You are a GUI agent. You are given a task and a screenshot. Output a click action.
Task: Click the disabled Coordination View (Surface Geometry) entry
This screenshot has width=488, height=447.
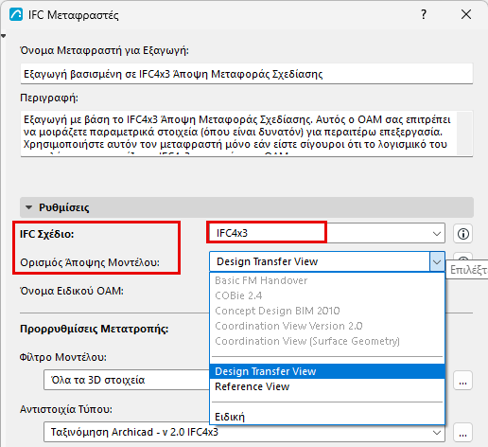click(x=327, y=341)
